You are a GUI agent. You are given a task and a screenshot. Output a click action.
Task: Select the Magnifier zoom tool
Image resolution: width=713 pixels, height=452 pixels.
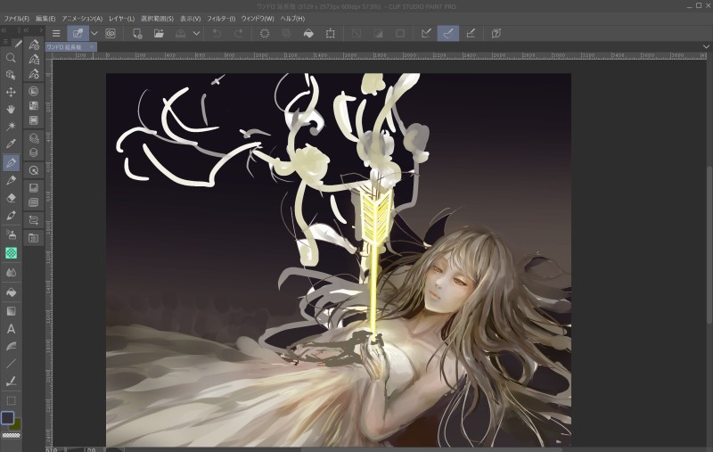pos(11,58)
